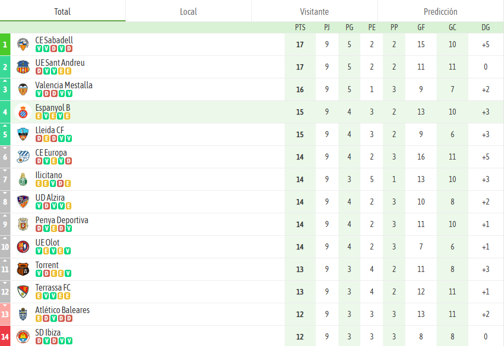The image size is (504, 346).
Task: Click the Lleida CF badge icon
Action: (x=22, y=134)
